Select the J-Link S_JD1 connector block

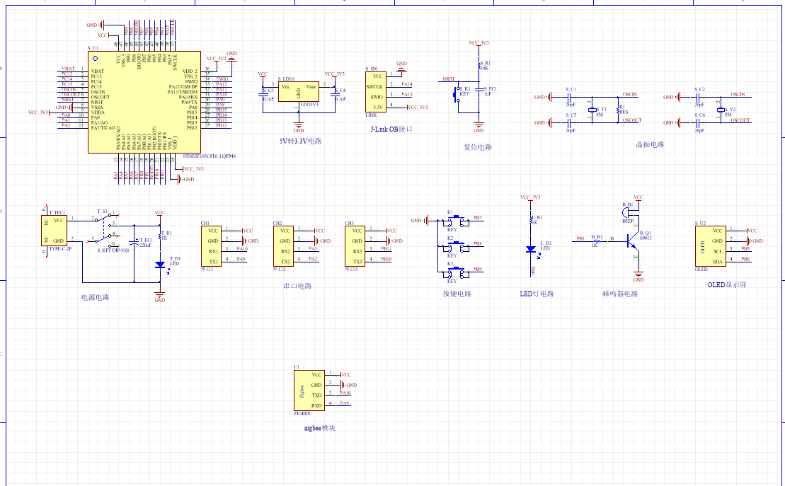click(376, 91)
